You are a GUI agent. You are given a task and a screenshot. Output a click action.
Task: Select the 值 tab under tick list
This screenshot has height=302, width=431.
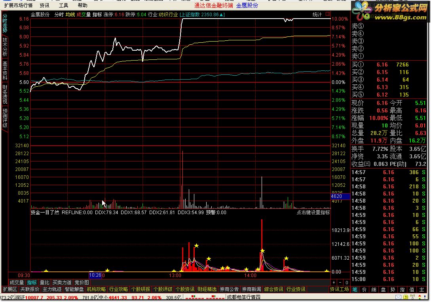tap(412, 289)
